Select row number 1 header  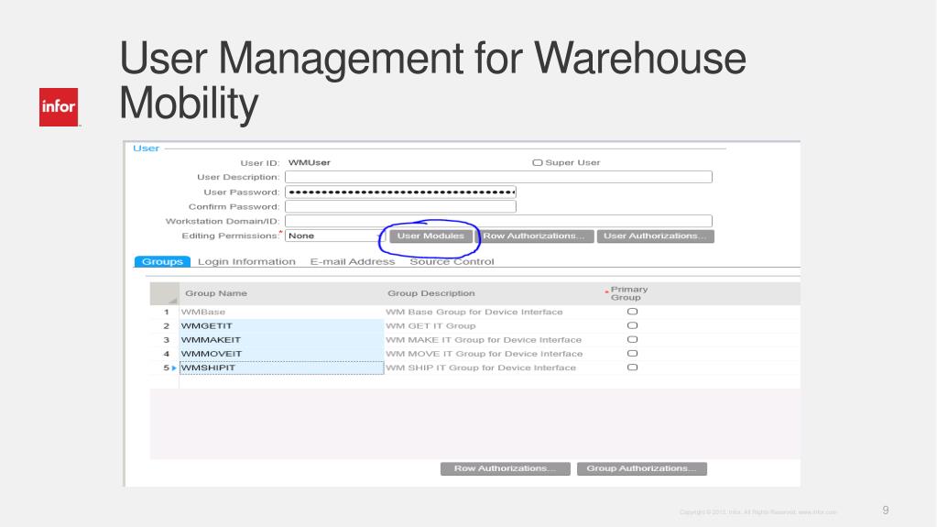166,312
